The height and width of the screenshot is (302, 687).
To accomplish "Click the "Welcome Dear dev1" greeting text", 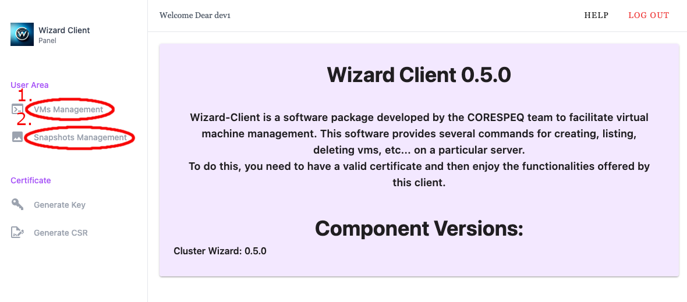I will click(x=195, y=15).
